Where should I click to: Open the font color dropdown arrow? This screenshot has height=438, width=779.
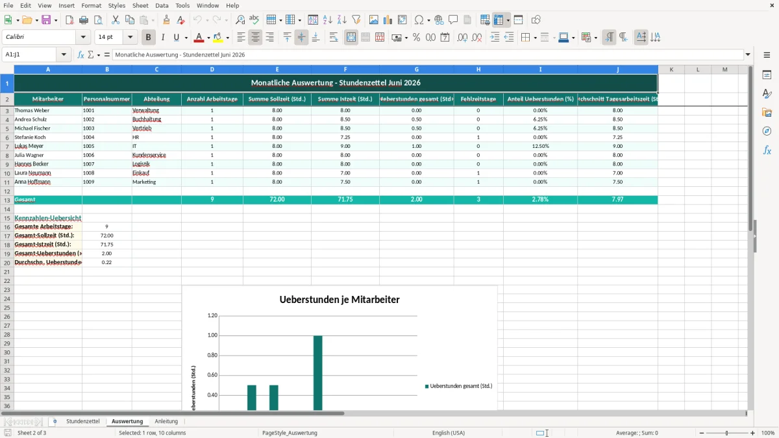[208, 38]
